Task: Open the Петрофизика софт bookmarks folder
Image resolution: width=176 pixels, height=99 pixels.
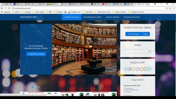Action: [103, 12]
